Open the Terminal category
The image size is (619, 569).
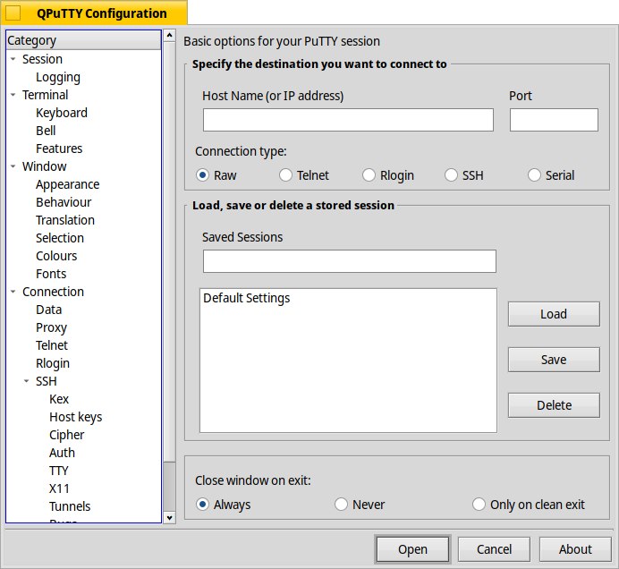45,95
